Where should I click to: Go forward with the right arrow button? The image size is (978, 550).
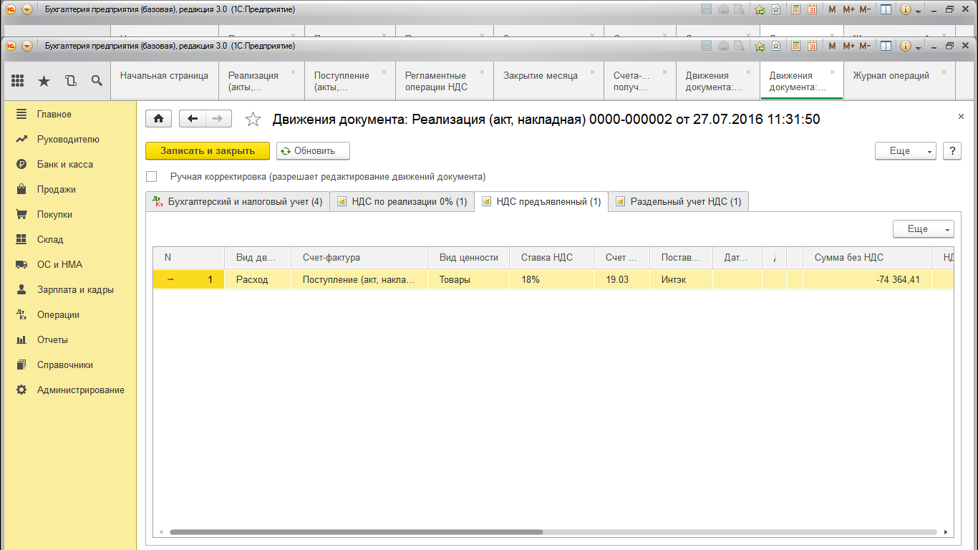tap(218, 119)
